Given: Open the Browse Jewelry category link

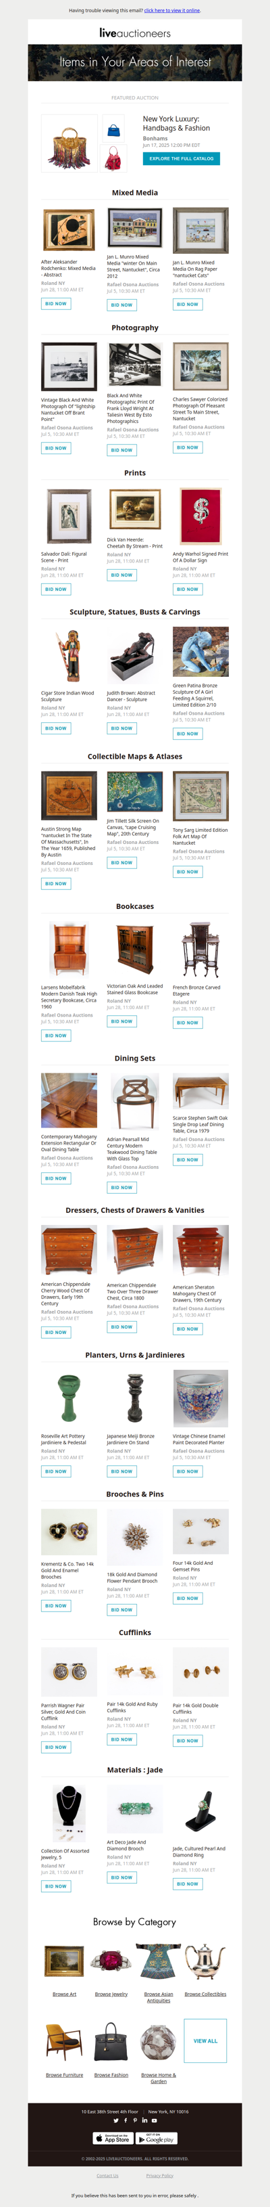Looking at the screenshot, I should [x=111, y=1994].
